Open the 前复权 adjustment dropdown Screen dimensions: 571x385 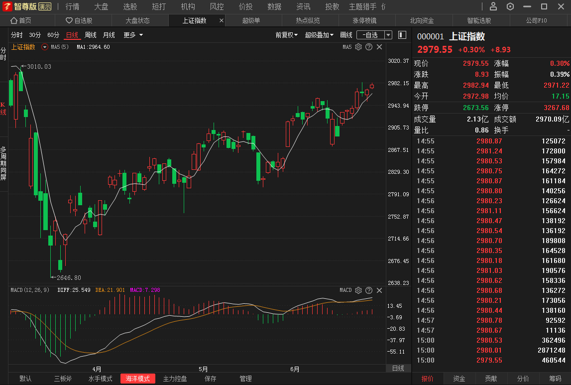[x=287, y=35]
